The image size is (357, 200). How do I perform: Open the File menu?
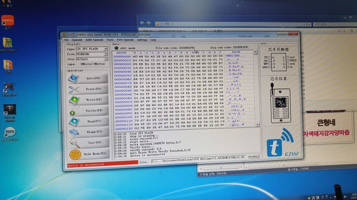pos(66,40)
